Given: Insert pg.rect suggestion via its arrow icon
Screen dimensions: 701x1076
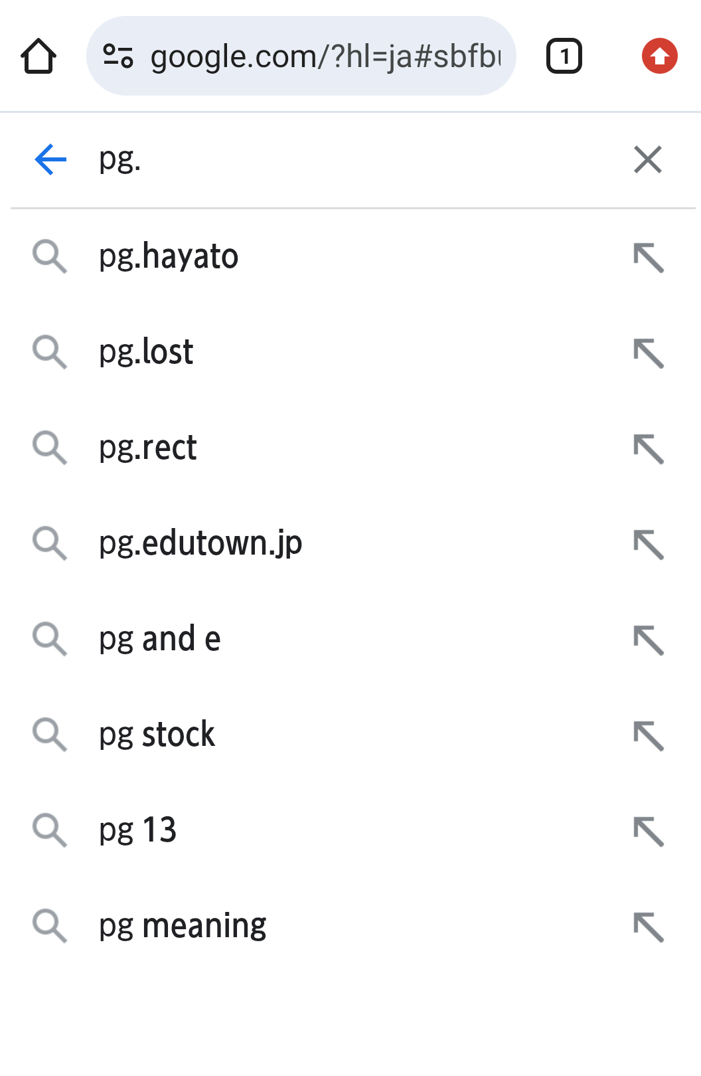Looking at the screenshot, I should click(x=648, y=449).
